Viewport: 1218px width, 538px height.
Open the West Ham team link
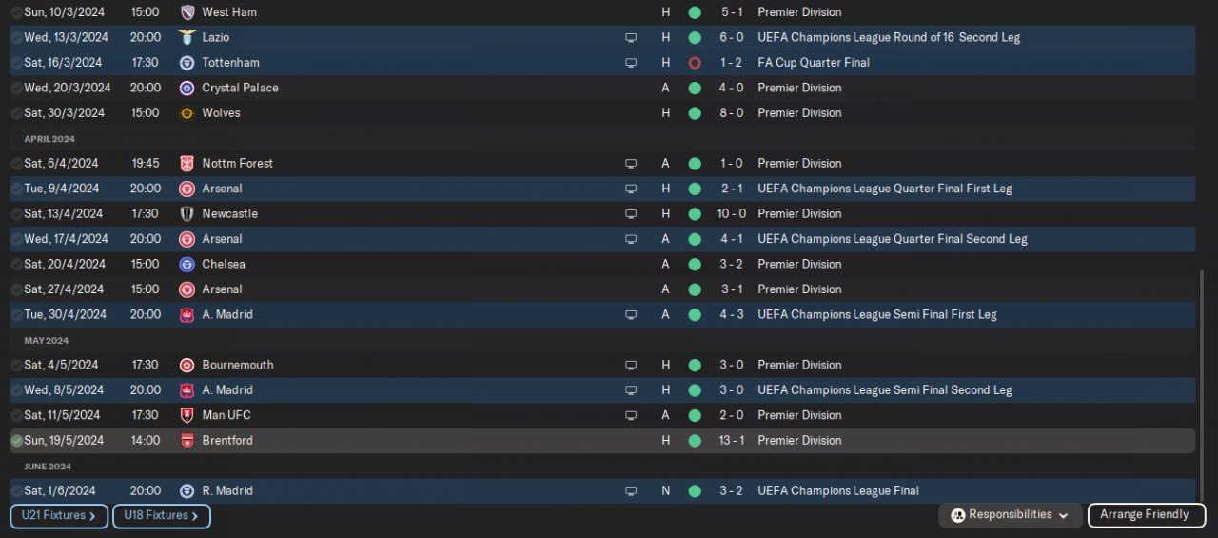click(x=229, y=12)
